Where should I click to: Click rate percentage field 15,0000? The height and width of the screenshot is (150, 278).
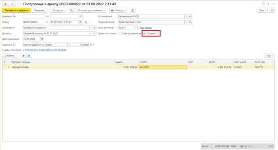tap(81, 45)
